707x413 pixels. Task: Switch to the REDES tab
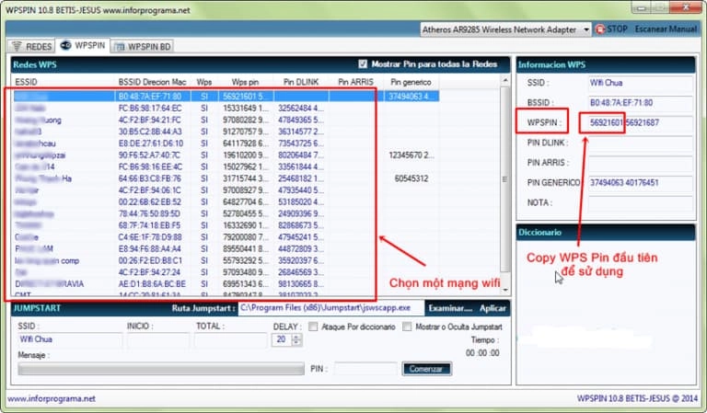[x=30, y=46]
